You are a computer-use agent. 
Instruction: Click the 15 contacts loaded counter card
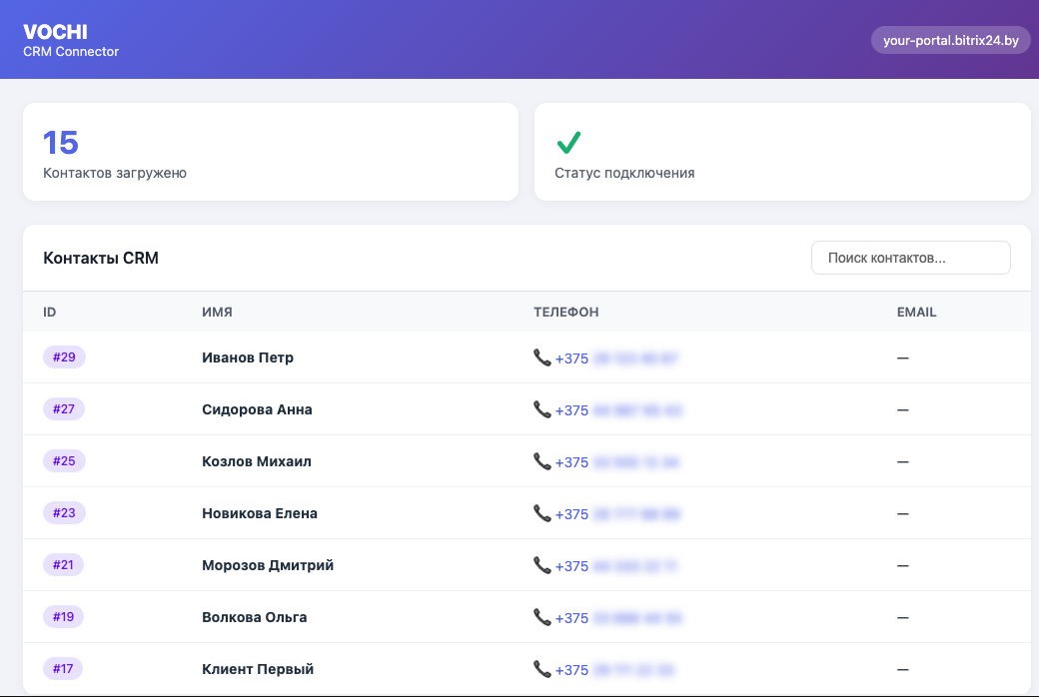[270, 152]
